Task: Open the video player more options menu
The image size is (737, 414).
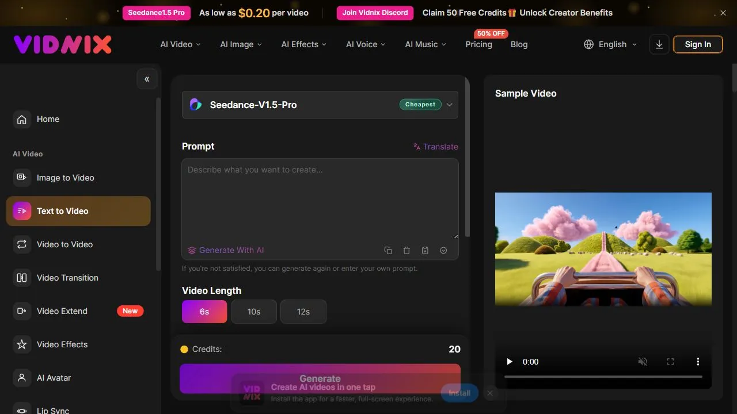Action: click(698, 362)
